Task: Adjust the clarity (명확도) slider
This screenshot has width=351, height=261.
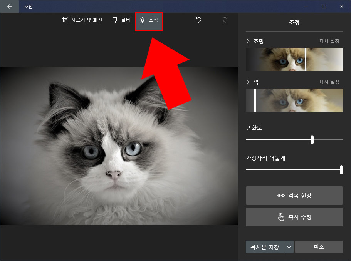Action: [x=312, y=140]
